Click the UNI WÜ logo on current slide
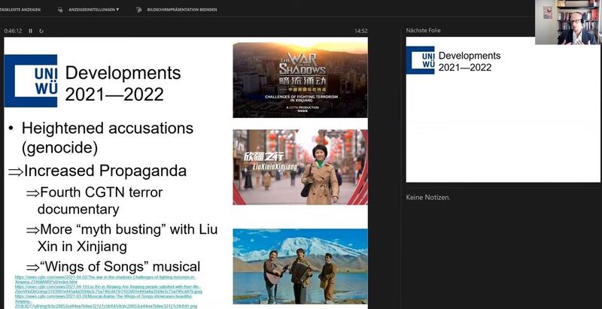Screen dimensions: 602x309 [31, 80]
